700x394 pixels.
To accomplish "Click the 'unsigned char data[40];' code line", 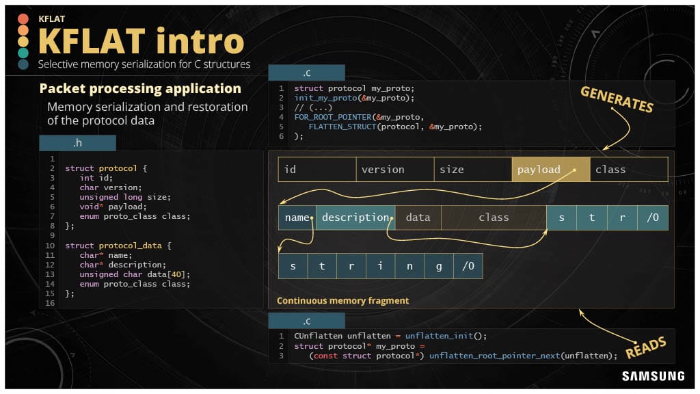I will pyautogui.click(x=135, y=275).
